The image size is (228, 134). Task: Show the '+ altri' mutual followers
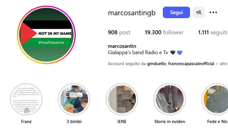click(221, 64)
